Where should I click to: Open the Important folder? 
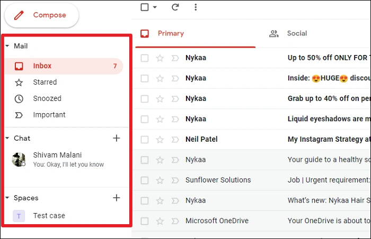click(x=64, y=115)
